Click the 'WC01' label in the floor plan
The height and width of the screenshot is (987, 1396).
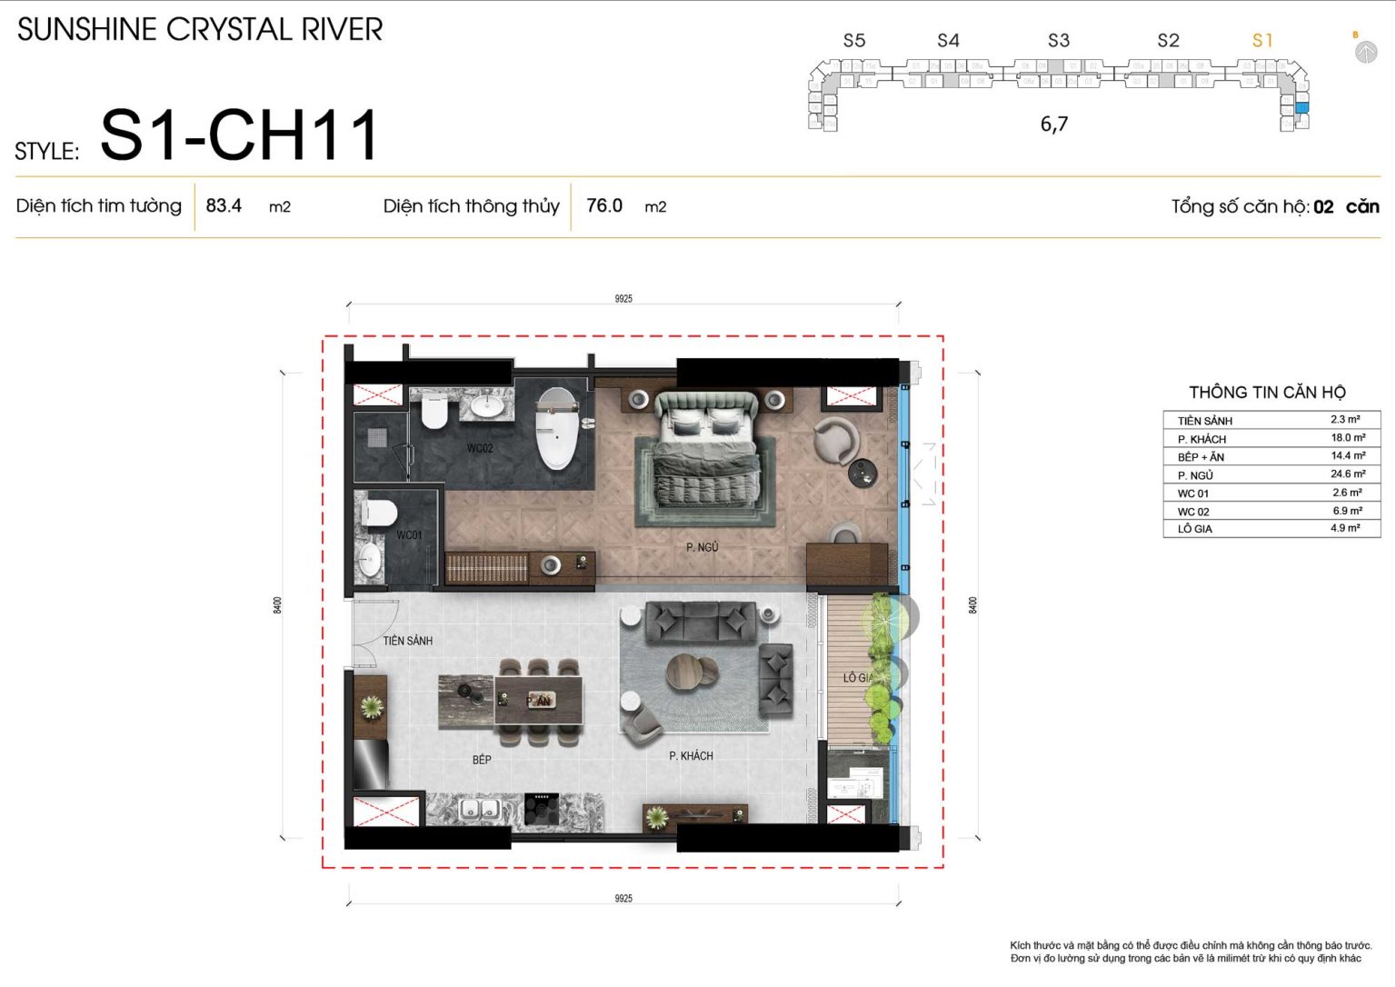click(x=409, y=535)
